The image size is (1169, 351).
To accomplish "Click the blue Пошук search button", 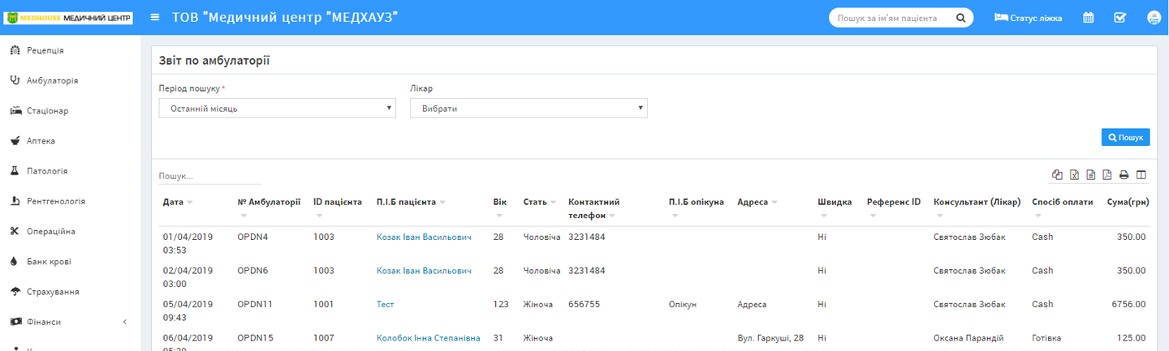I will (1125, 138).
